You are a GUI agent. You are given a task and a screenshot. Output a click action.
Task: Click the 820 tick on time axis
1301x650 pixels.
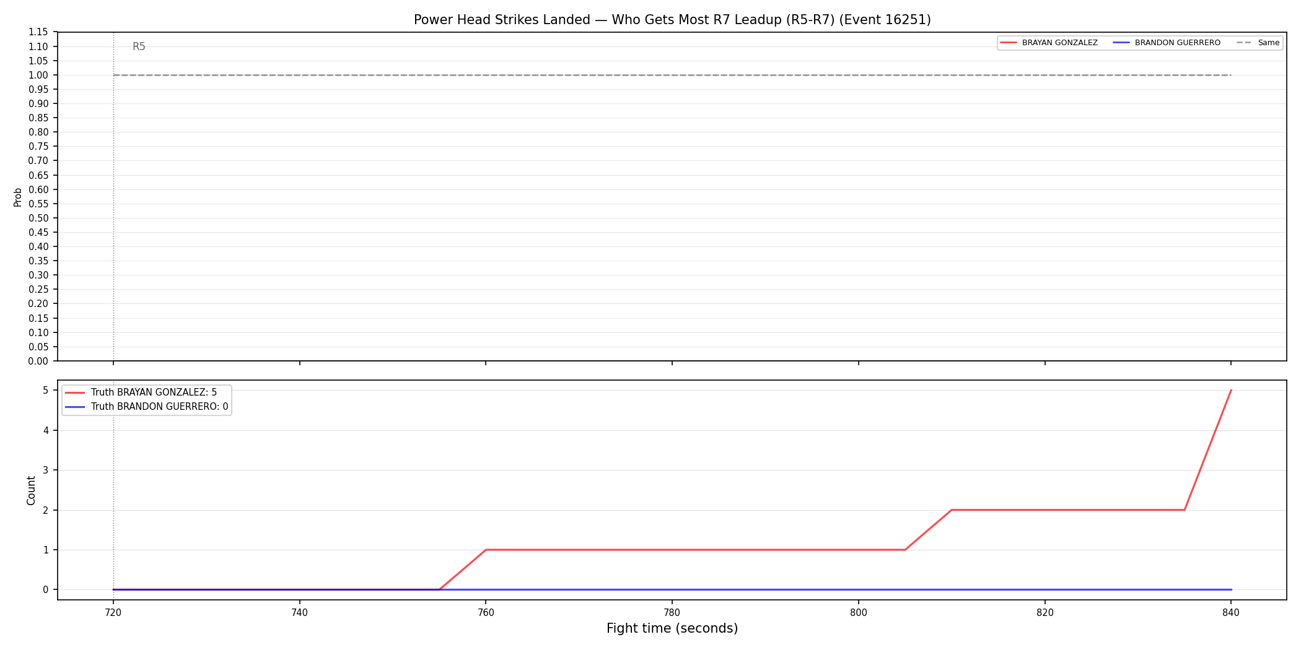(1045, 612)
